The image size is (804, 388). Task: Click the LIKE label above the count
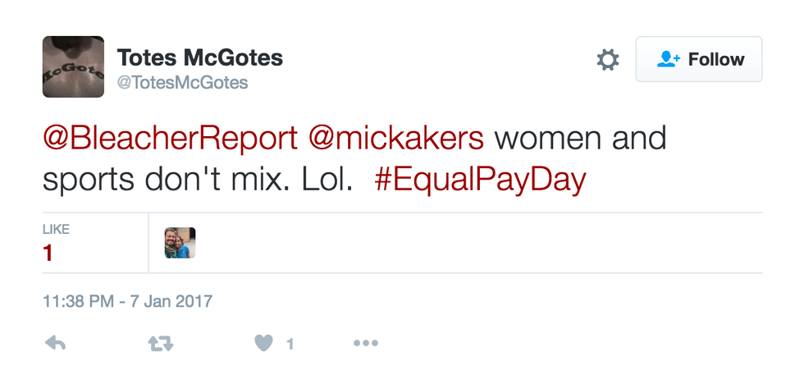[x=57, y=229]
